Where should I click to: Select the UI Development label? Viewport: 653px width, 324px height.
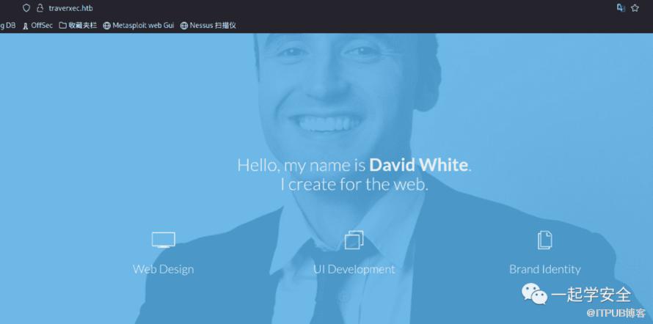click(354, 269)
